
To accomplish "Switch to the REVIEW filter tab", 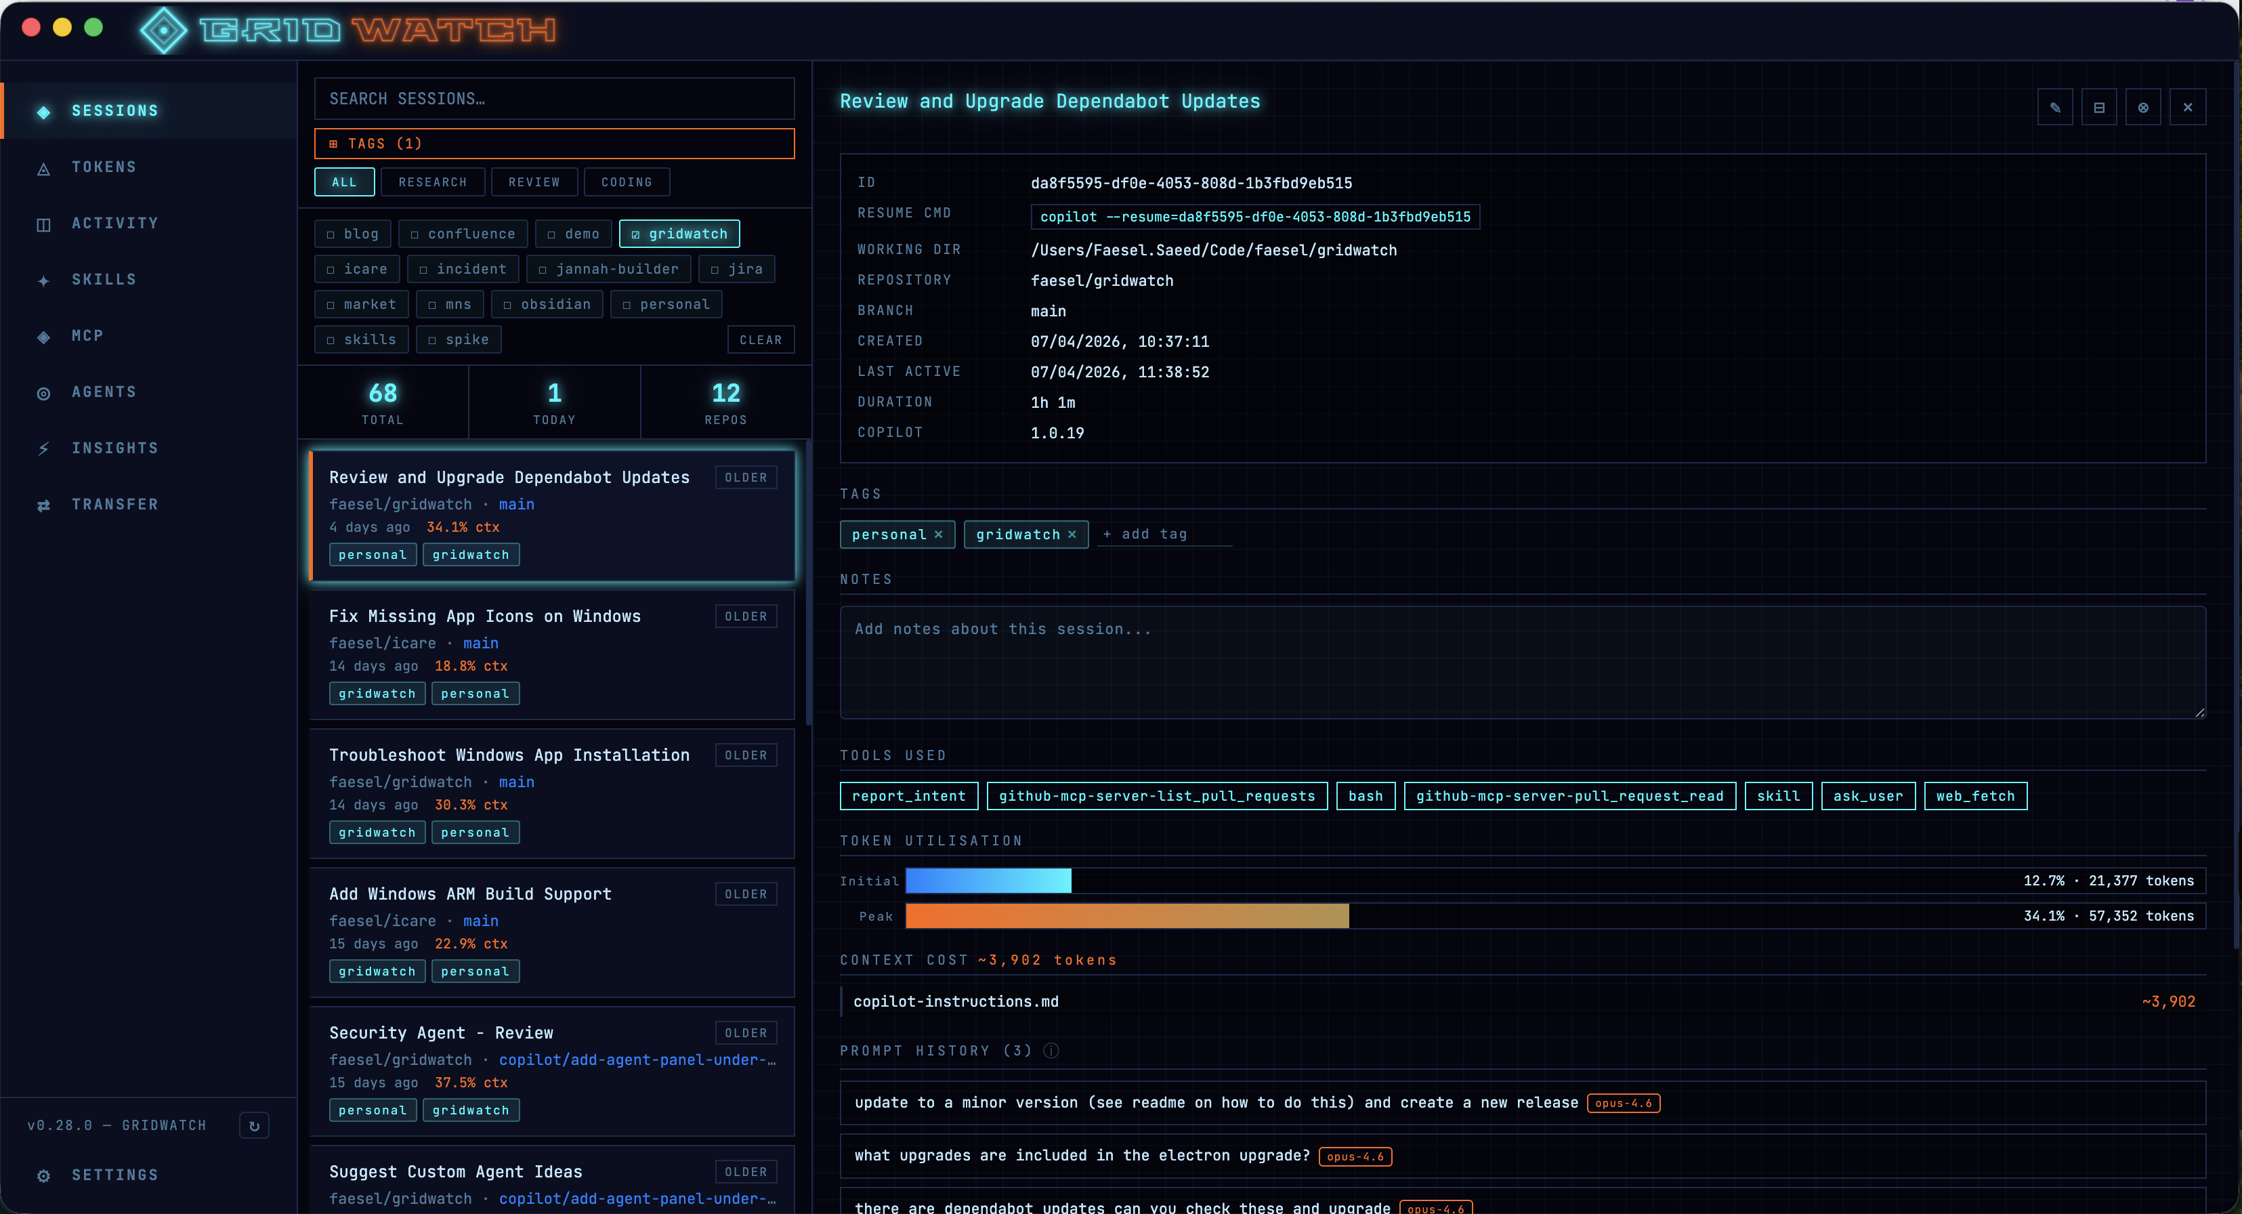I will coord(534,182).
